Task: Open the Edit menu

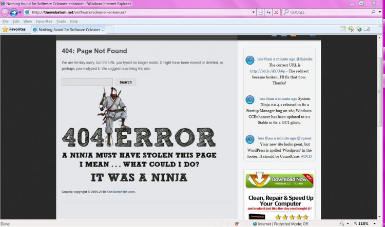Action: 16,22
